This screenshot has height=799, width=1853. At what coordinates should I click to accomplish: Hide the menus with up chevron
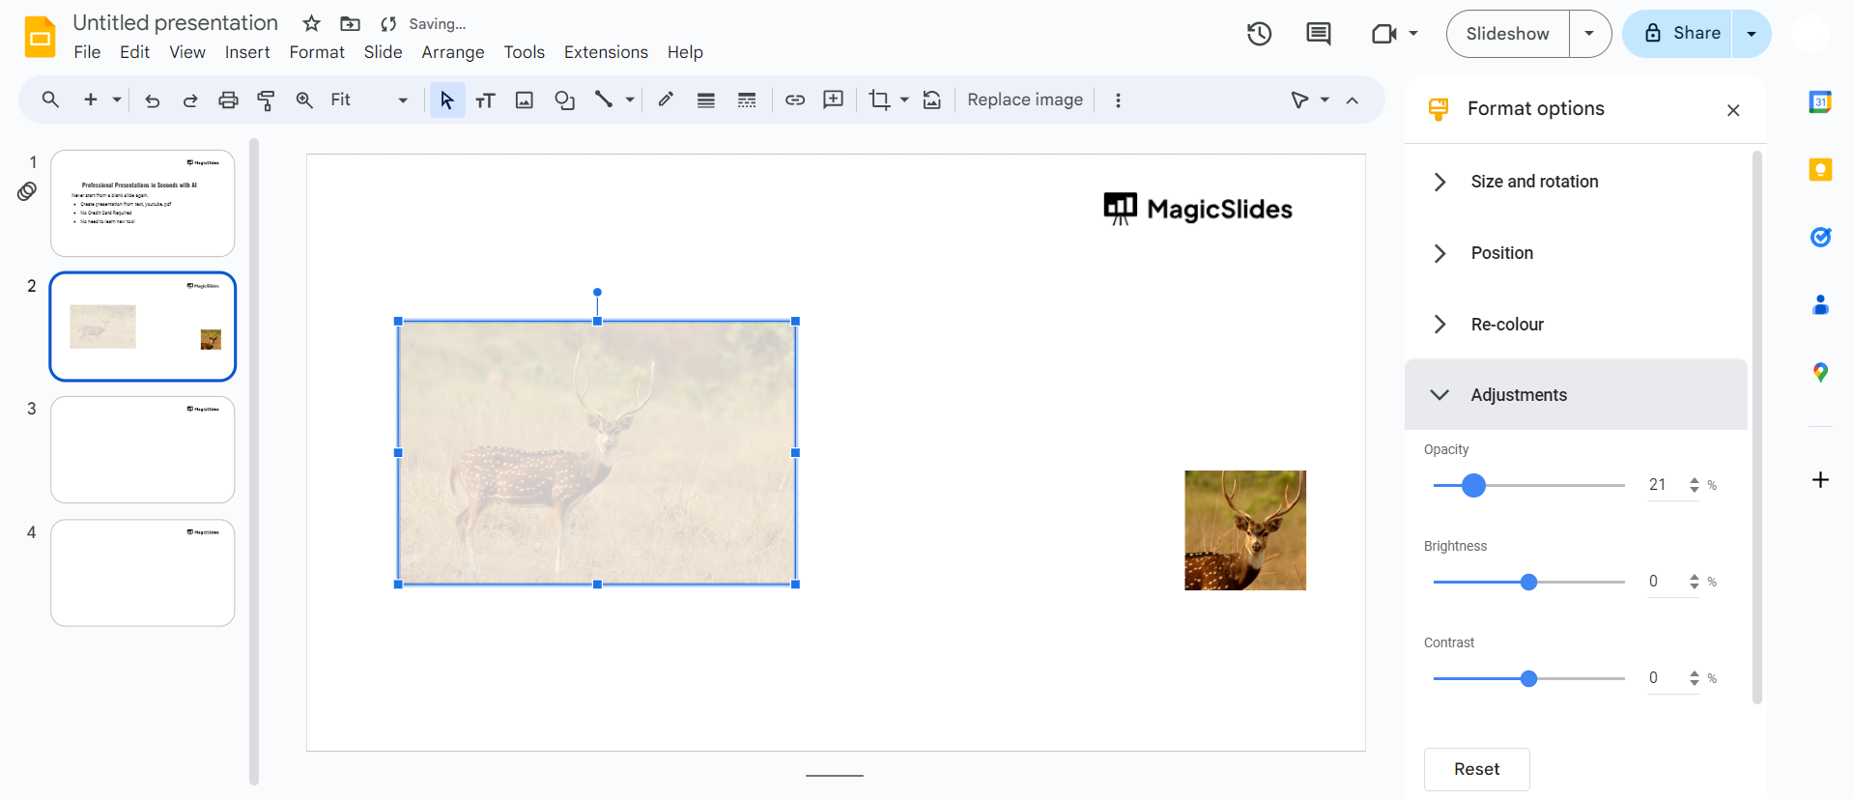[x=1353, y=100]
